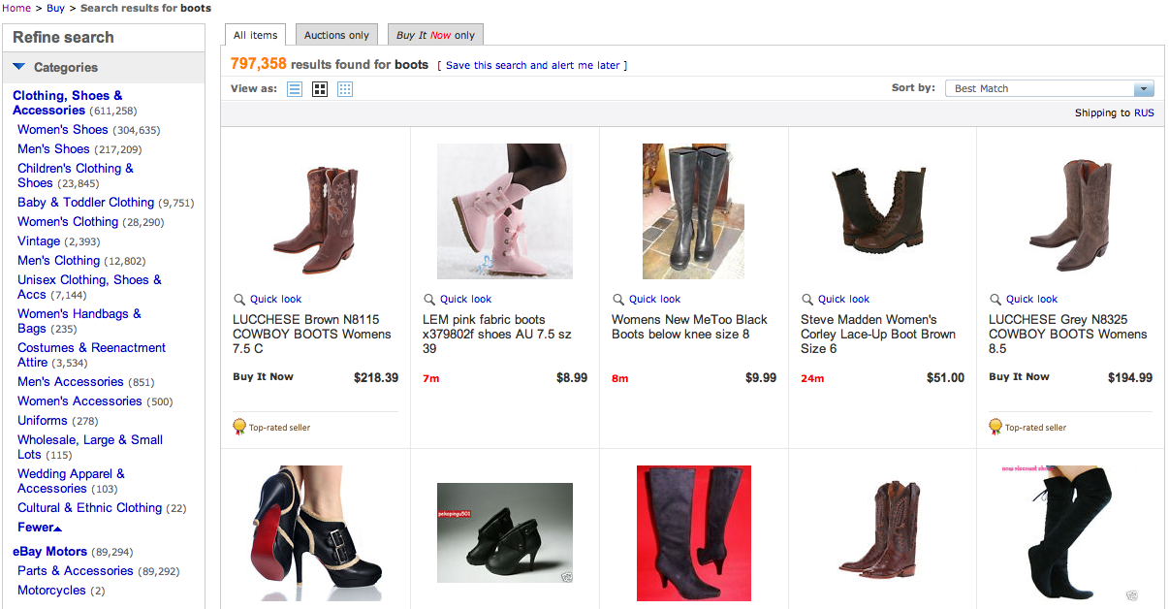Screen dimensions: 1169x609
Task: Click magnifier icon for LUCCHESE Grey N8325 boots
Action: [995, 299]
